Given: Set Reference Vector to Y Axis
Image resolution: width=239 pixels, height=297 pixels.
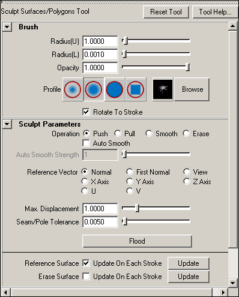Looking at the screenshot, I should coord(130,181).
